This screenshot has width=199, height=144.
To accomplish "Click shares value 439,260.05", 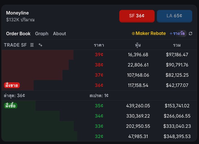I will click(138, 106).
